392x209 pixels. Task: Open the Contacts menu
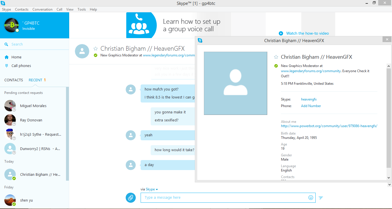22,9
